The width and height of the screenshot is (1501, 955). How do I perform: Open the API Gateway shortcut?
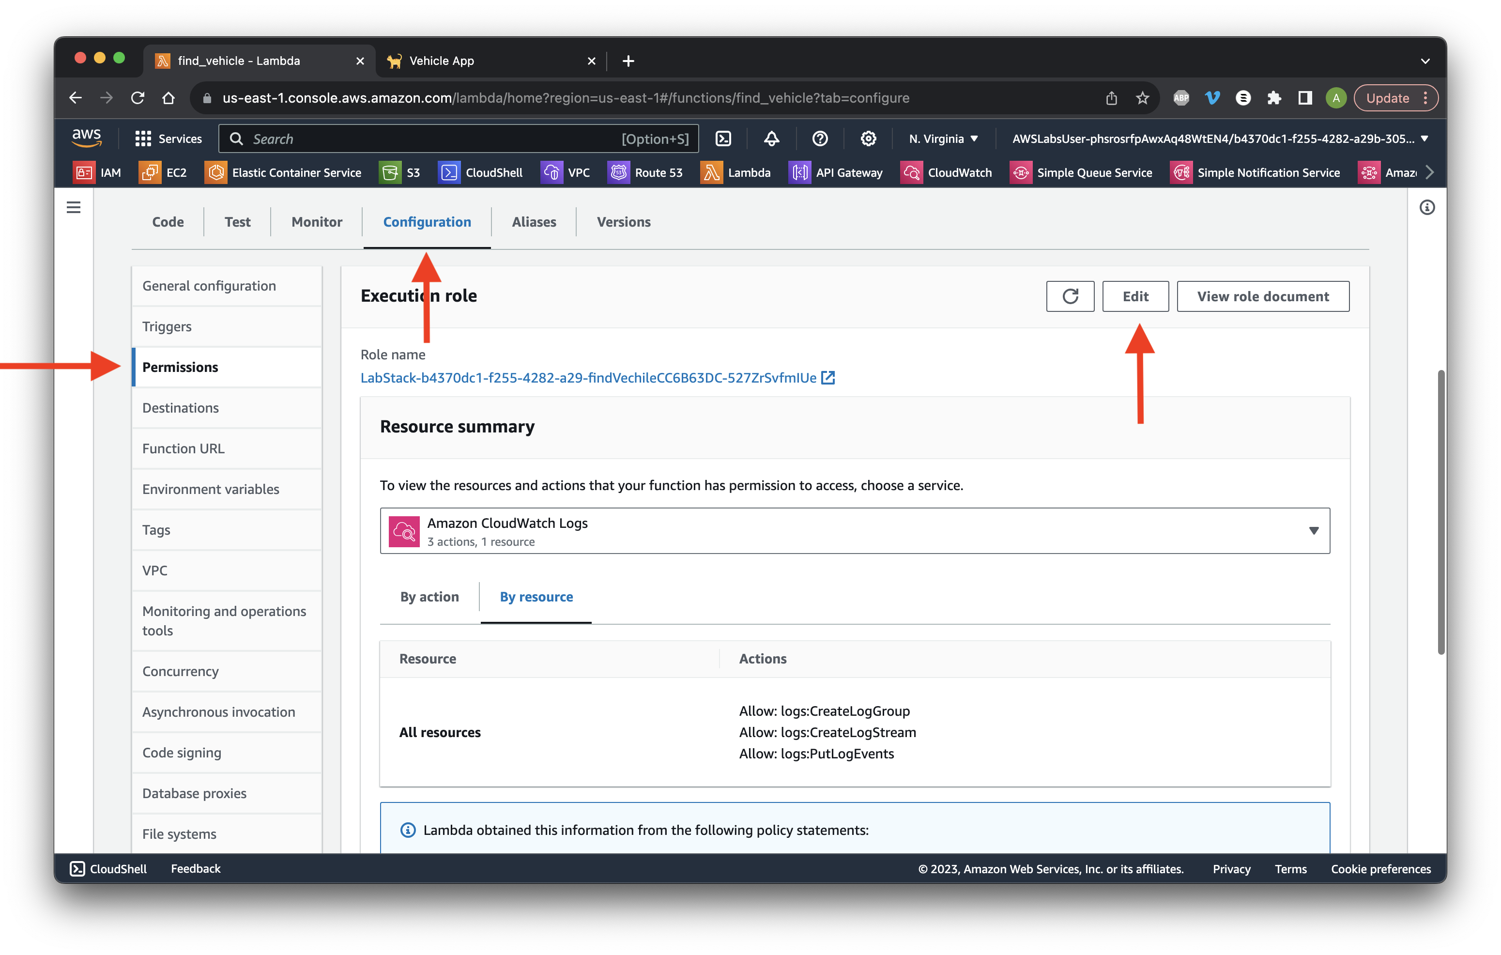click(836, 173)
